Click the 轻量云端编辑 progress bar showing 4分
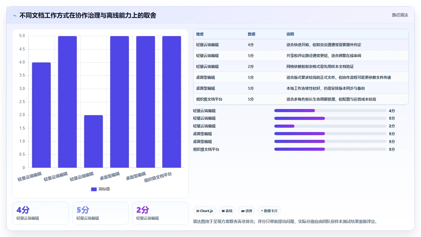This screenshot has width=421, height=237. point(330,111)
